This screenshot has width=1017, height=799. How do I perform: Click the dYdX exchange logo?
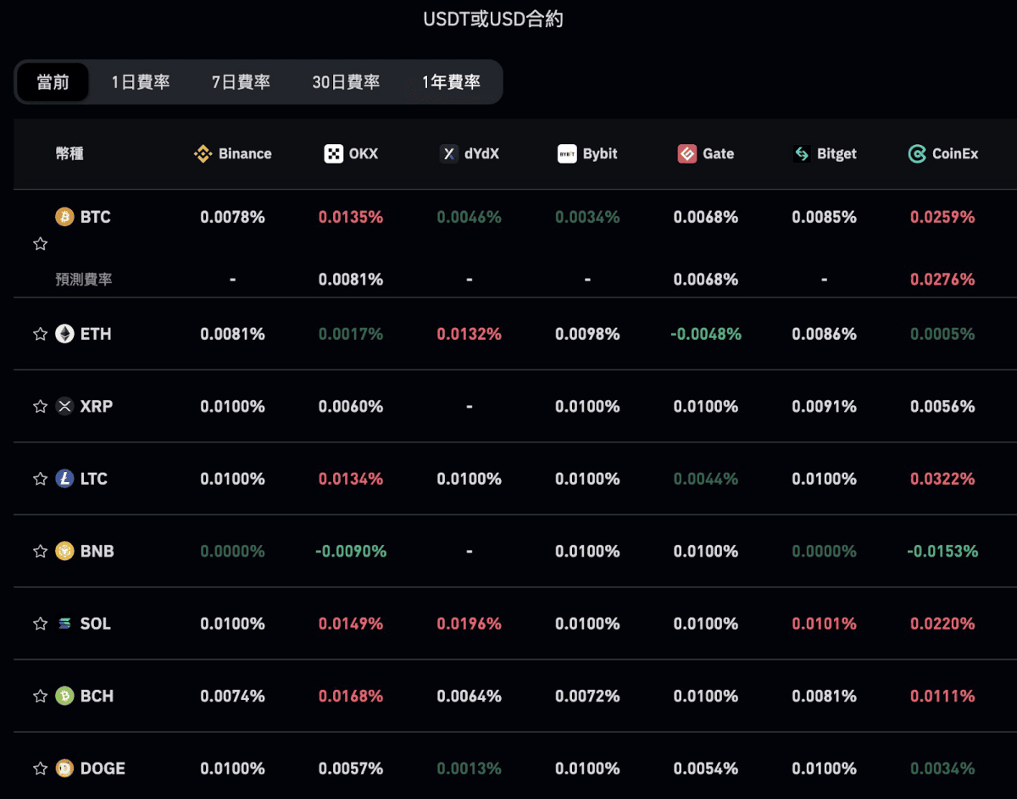point(448,153)
